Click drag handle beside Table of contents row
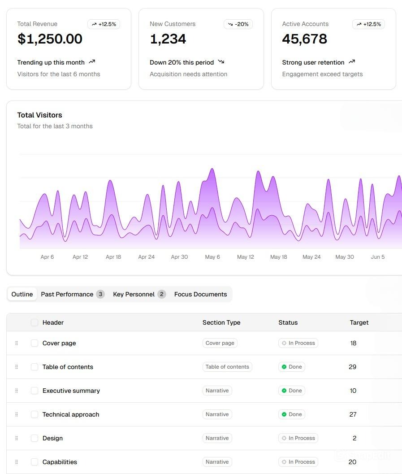The height and width of the screenshot is (474, 402). (x=17, y=367)
